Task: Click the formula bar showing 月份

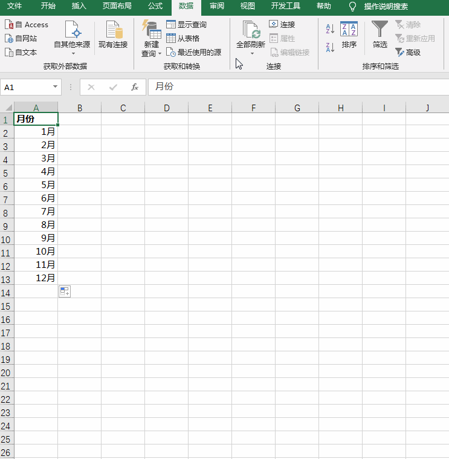Action: [299, 87]
